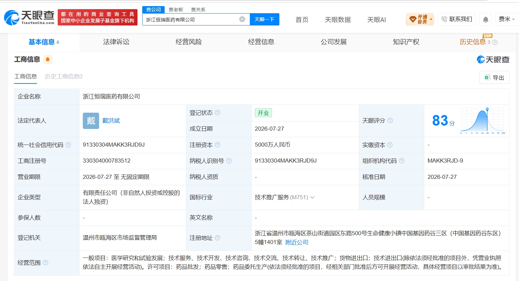519x281 pixels.
Task: Click the 开业 status badge
Action: point(263,113)
